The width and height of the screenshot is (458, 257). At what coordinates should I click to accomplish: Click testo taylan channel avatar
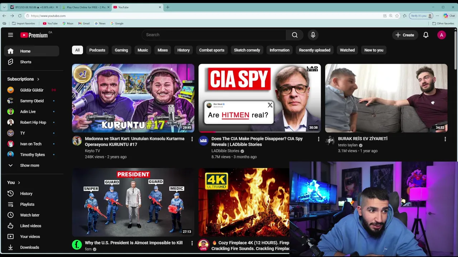(x=330, y=141)
